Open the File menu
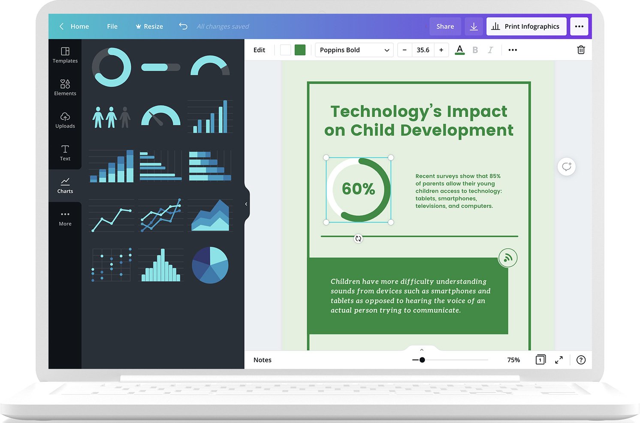 (x=112, y=26)
